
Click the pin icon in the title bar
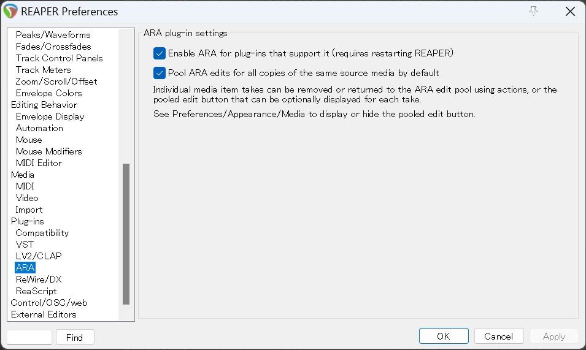533,11
